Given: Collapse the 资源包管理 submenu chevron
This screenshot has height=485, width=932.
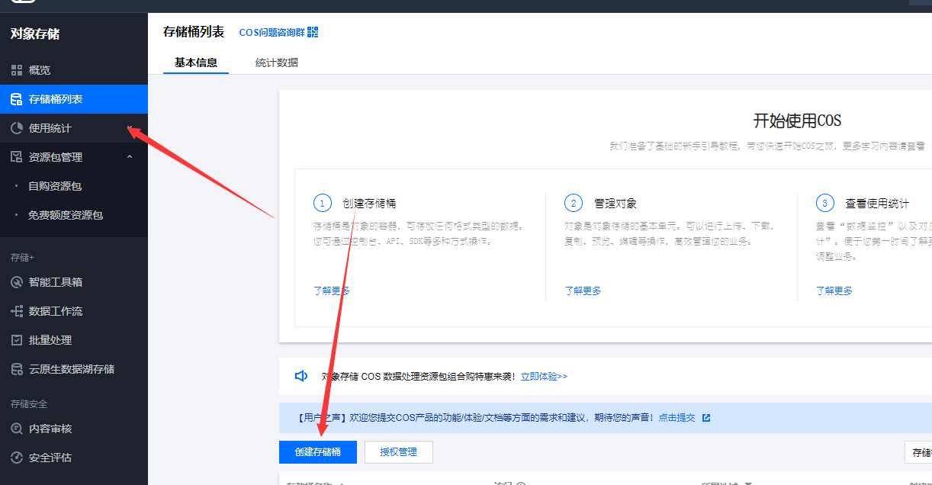Looking at the screenshot, I should pyautogui.click(x=130, y=157).
